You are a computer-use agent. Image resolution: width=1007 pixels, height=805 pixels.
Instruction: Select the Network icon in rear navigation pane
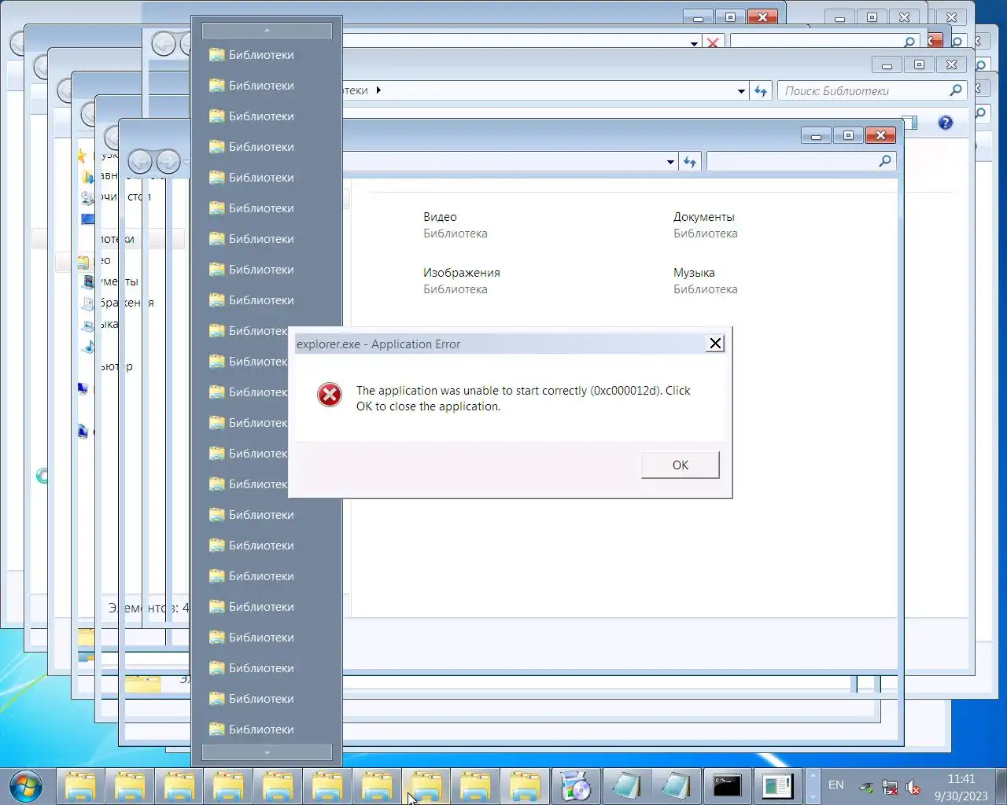point(83,431)
